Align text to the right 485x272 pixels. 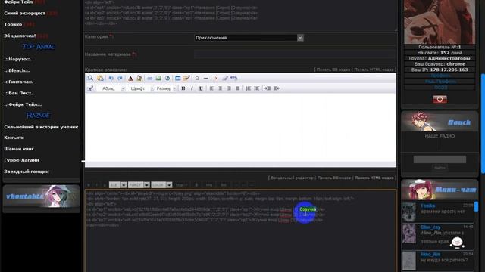(x=229, y=88)
